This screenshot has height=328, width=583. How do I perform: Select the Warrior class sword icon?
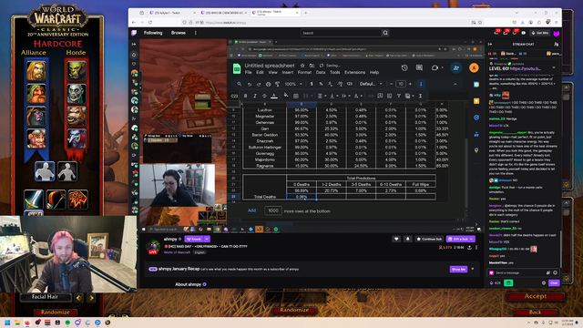[x=34, y=200]
